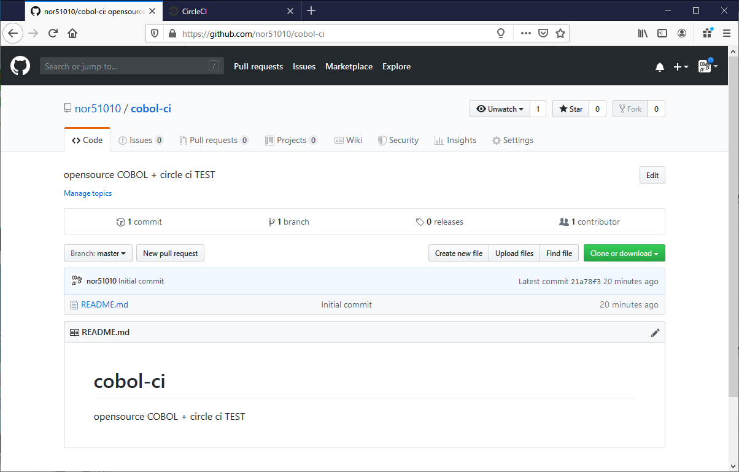Viewport: 739px width, 472px height.
Task: Edit README with the pencil icon
Action: (x=655, y=333)
